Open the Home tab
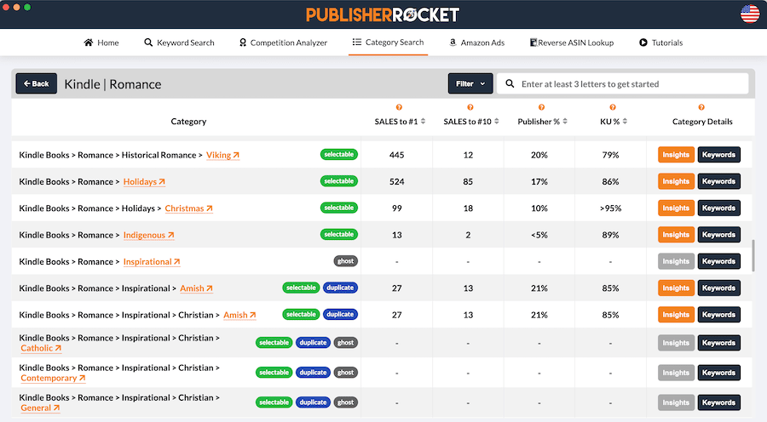Viewport: 767px width, 422px height. (101, 43)
